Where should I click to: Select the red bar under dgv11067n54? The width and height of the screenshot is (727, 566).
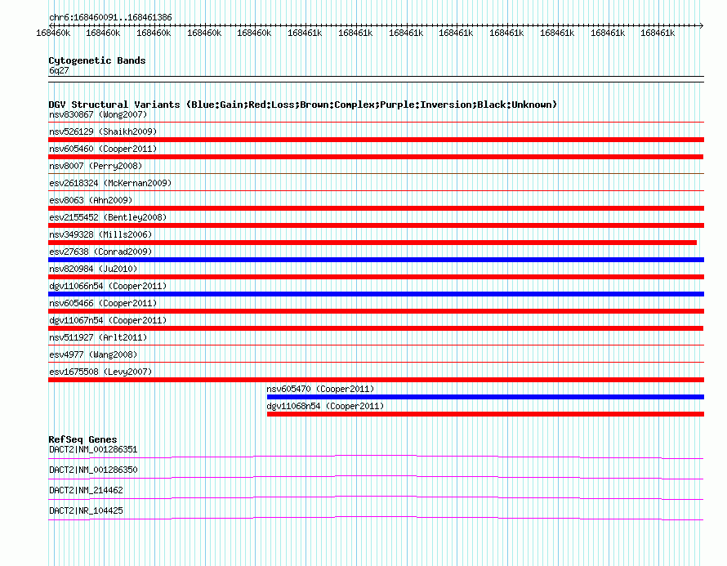coord(376,328)
